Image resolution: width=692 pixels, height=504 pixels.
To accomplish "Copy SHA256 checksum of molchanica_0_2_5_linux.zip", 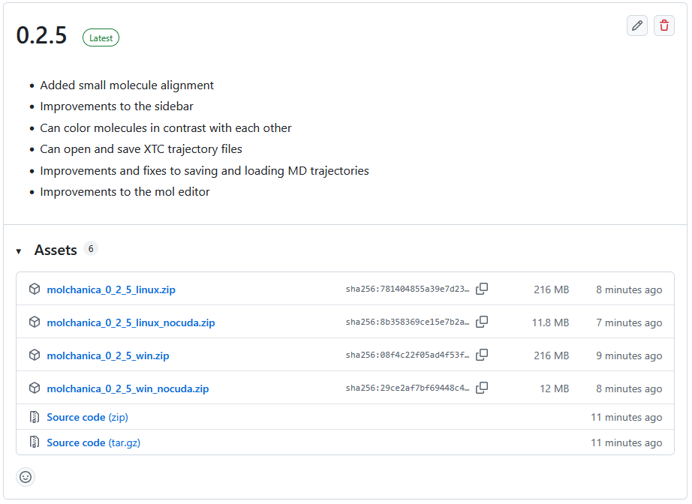I will [482, 289].
